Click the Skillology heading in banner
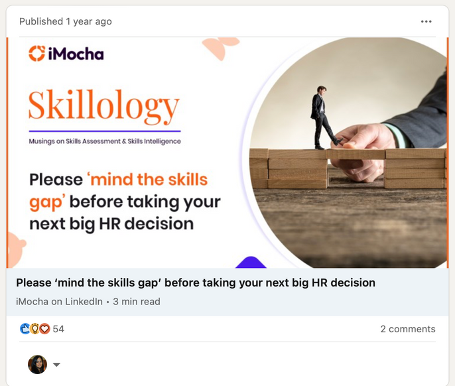Screen dimensions: 455x386 (x=104, y=107)
